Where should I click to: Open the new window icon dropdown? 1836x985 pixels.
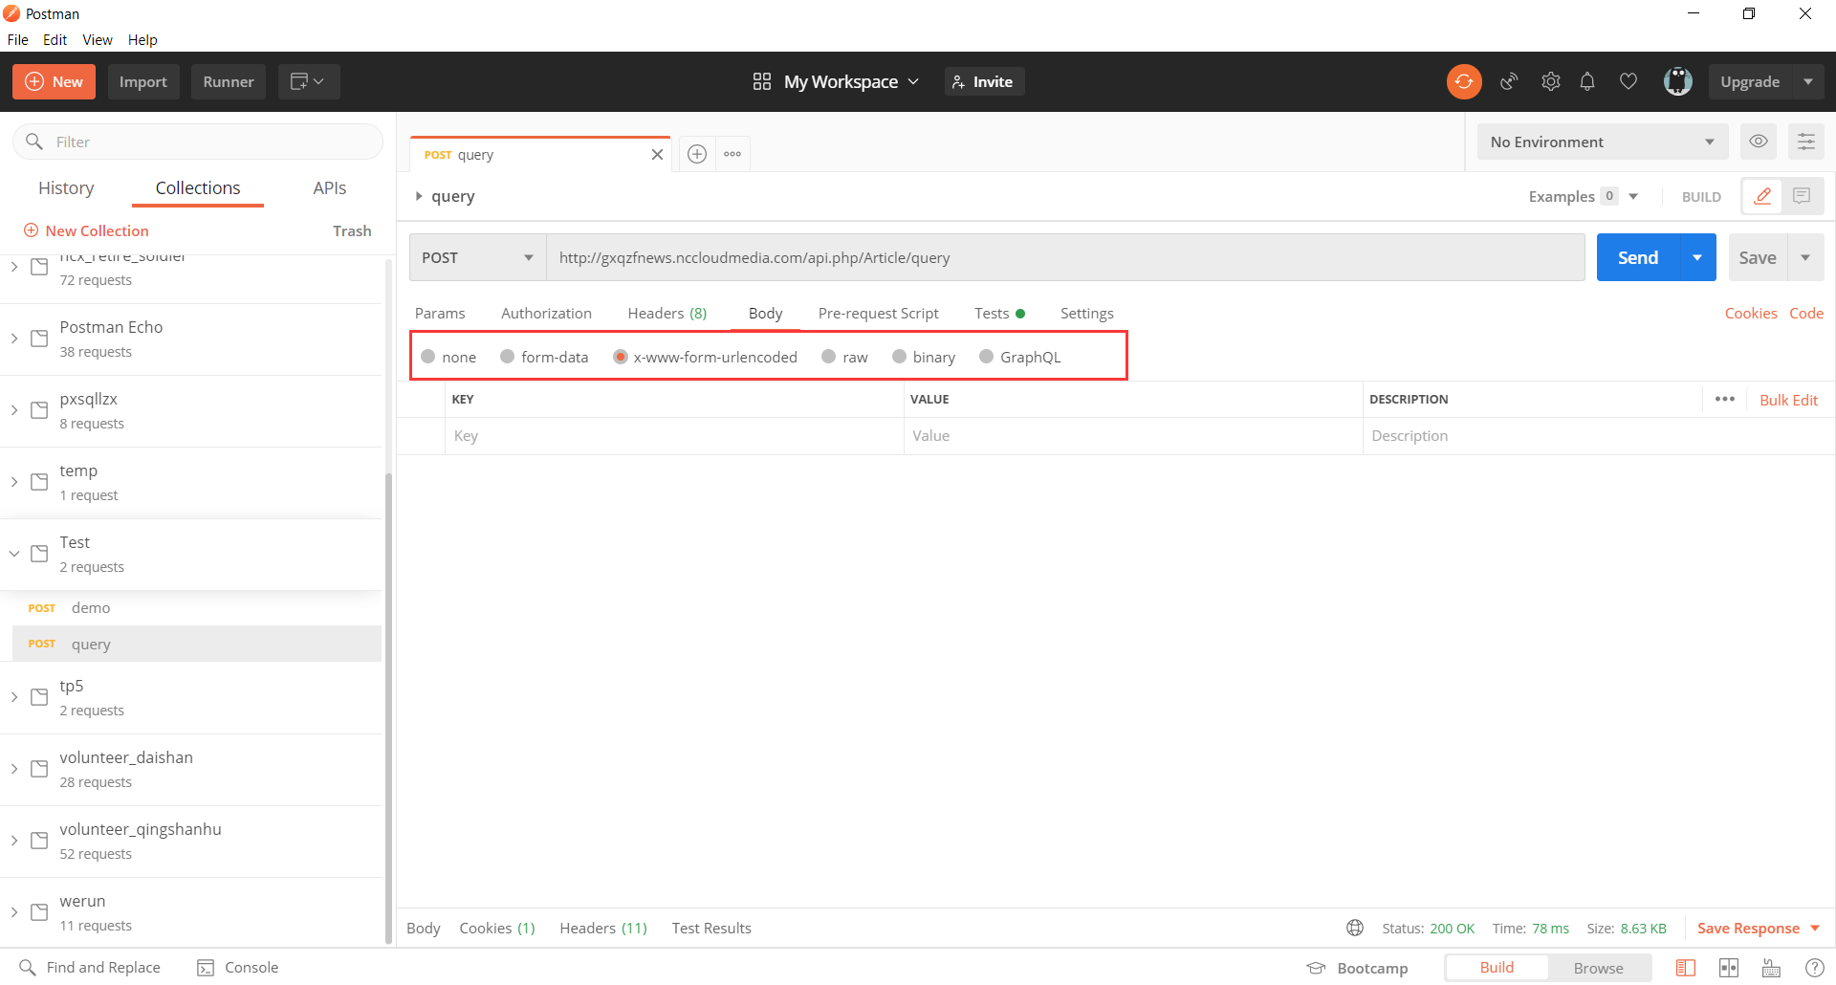coord(308,81)
